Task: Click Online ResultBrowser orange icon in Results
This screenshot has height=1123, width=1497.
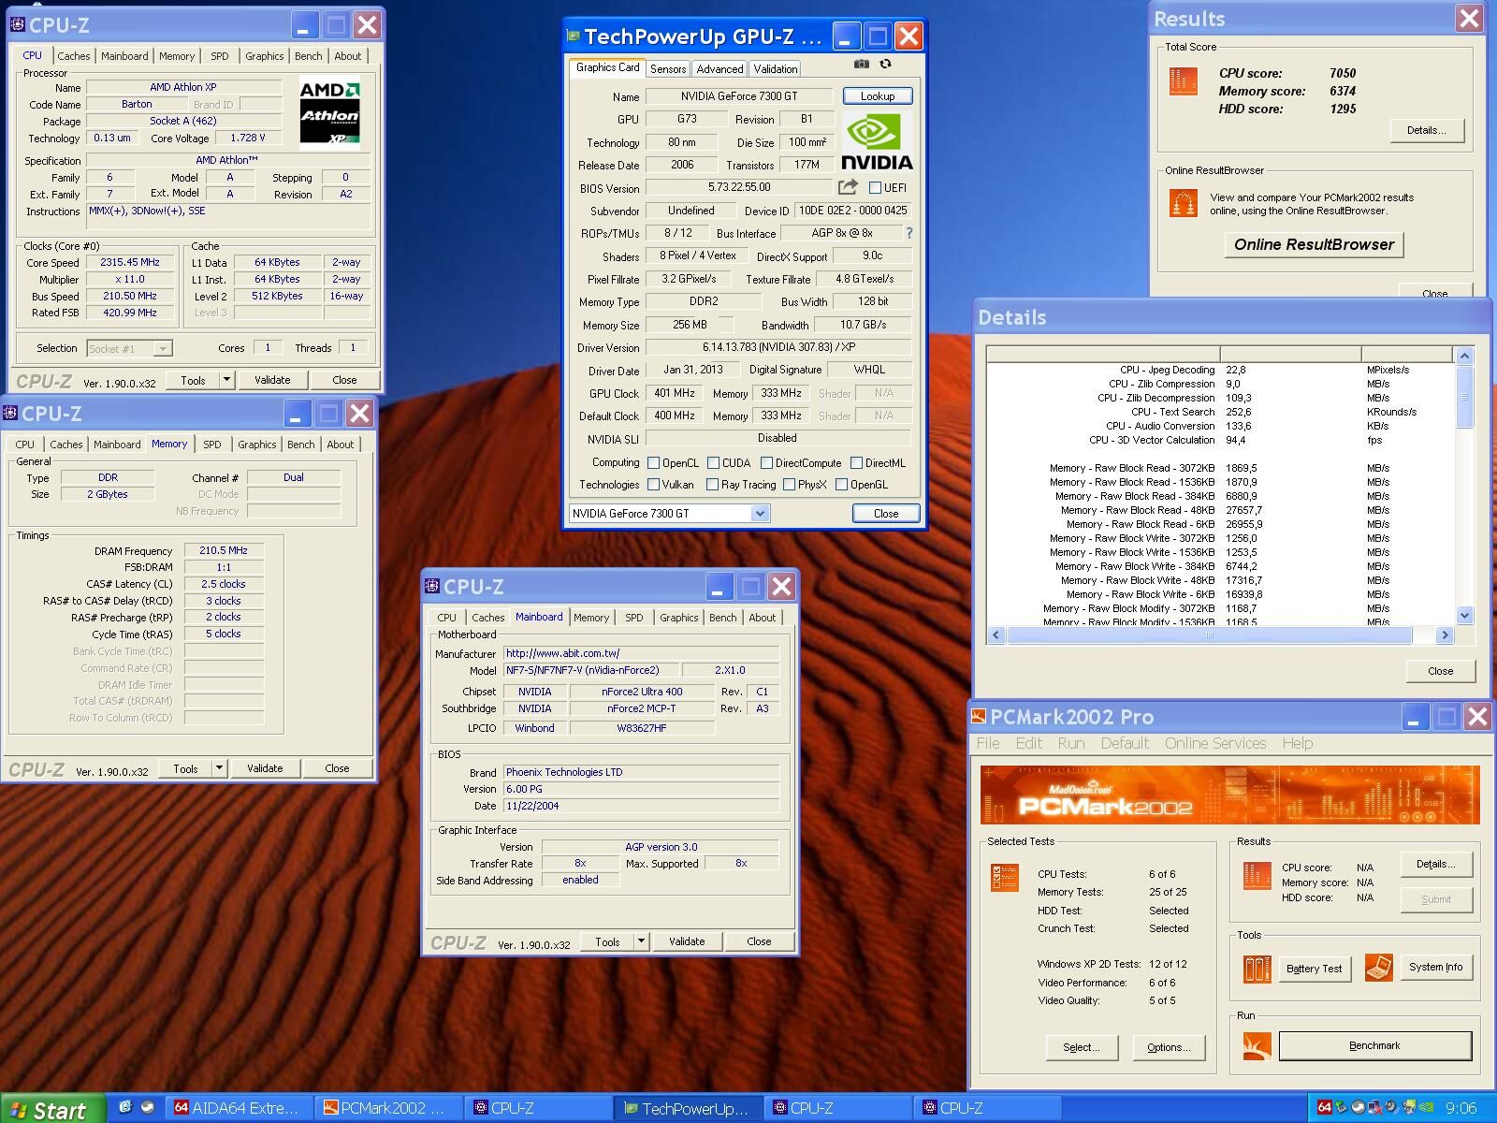Action: [x=1184, y=203]
